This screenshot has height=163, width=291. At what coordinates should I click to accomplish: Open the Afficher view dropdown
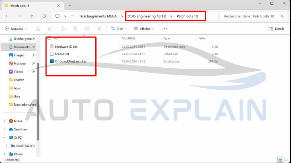click(x=144, y=29)
